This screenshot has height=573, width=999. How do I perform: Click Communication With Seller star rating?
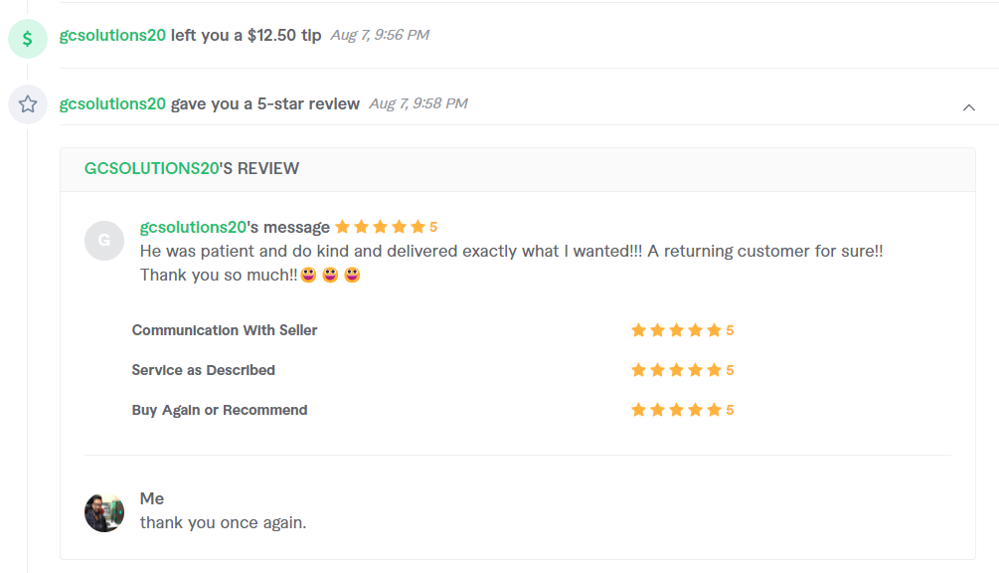click(x=682, y=330)
